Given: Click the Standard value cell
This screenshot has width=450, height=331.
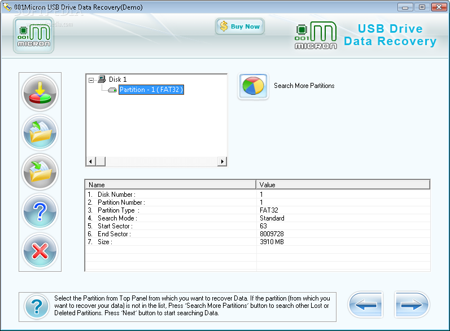Looking at the screenshot, I should (272, 218).
